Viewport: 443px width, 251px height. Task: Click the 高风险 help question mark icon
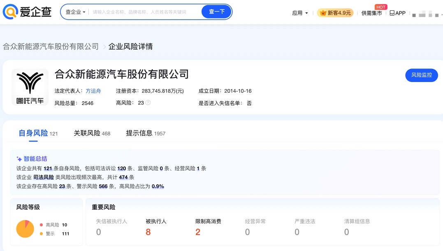coord(148,103)
